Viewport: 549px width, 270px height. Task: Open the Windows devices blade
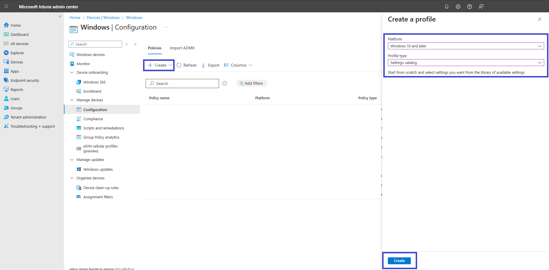(x=90, y=54)
